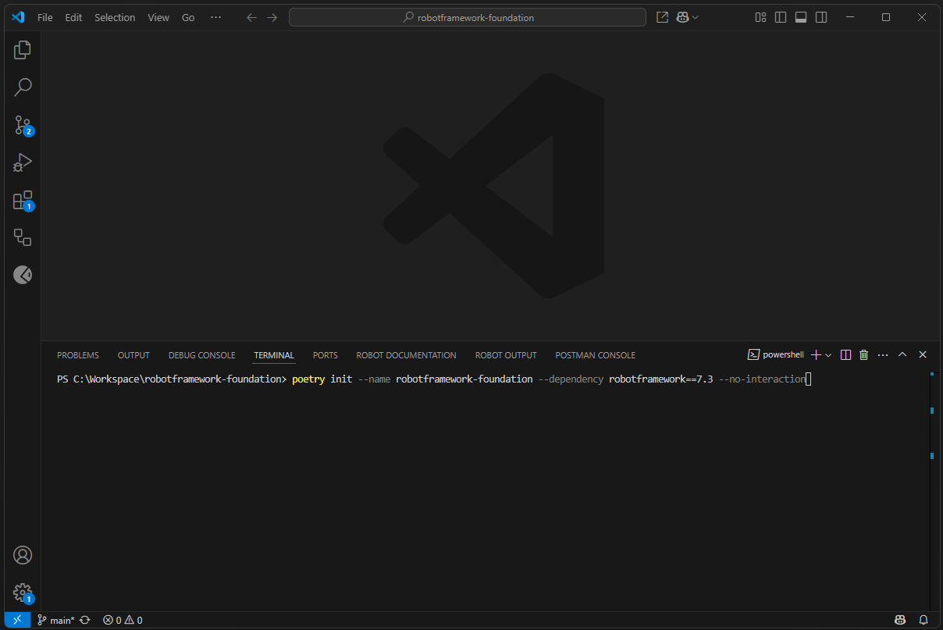Viewport: 943px width, 630px height.
Task: Open the Edit menu
Action: pos(73,17)
